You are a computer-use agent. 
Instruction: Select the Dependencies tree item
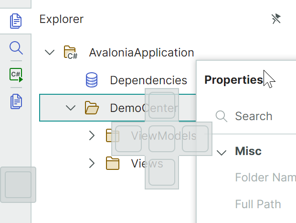(x=148, y=80)
